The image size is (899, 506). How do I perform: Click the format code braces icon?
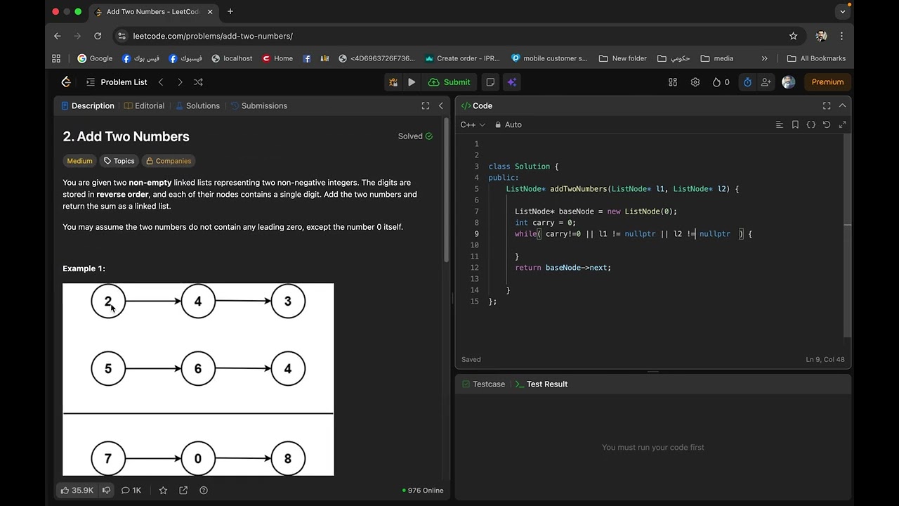tap(811, 124)
